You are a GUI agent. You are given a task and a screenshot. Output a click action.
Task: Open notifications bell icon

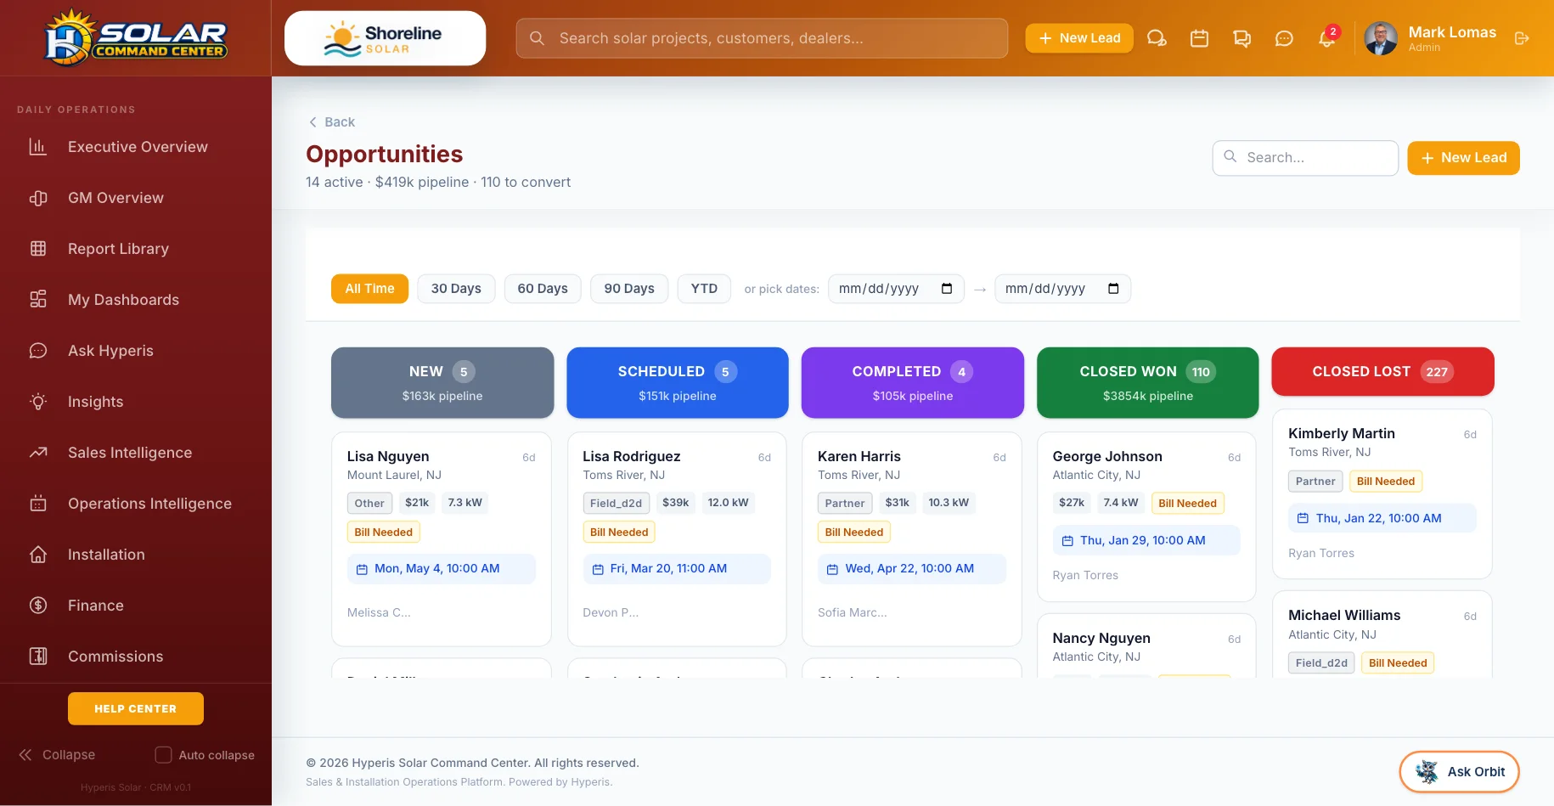1326,38
